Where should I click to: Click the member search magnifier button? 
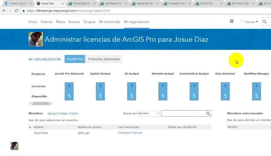(x=208, y=114)
